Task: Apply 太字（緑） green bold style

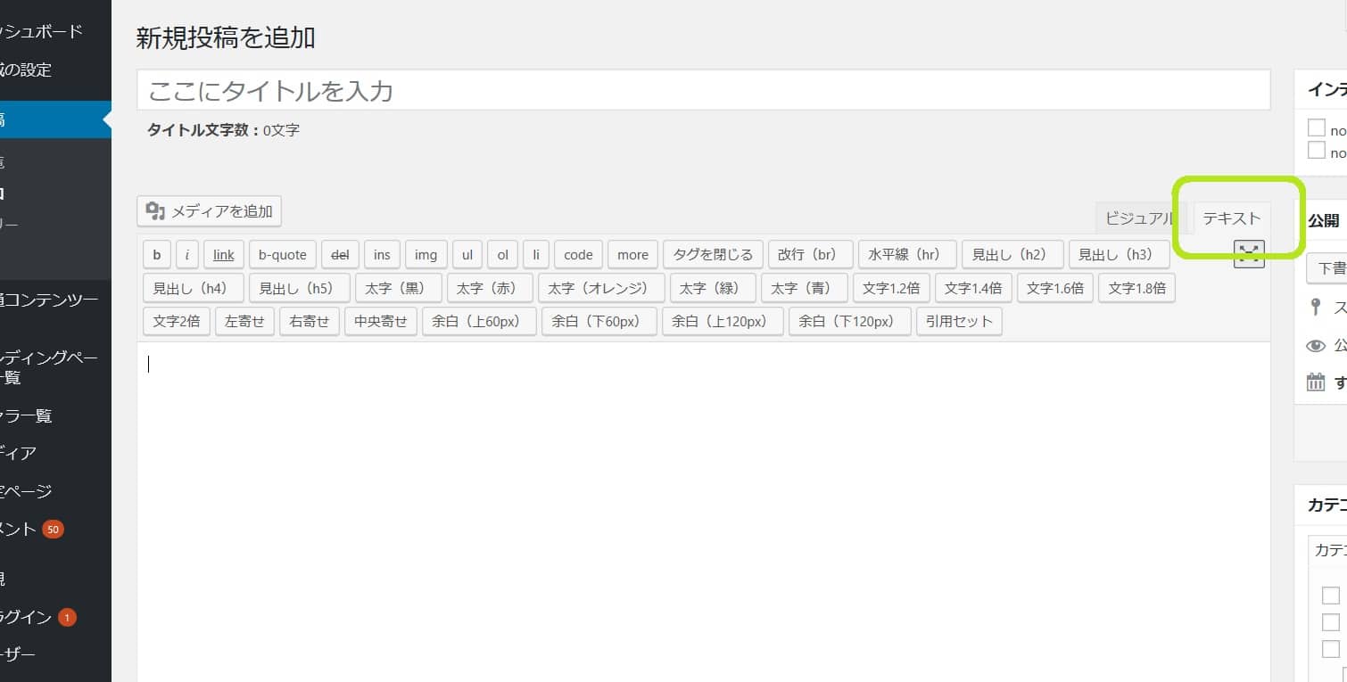Action: tap(713, 288)
